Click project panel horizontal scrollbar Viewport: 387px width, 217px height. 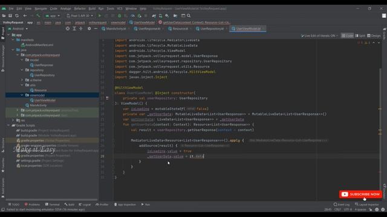coord(51,200)
